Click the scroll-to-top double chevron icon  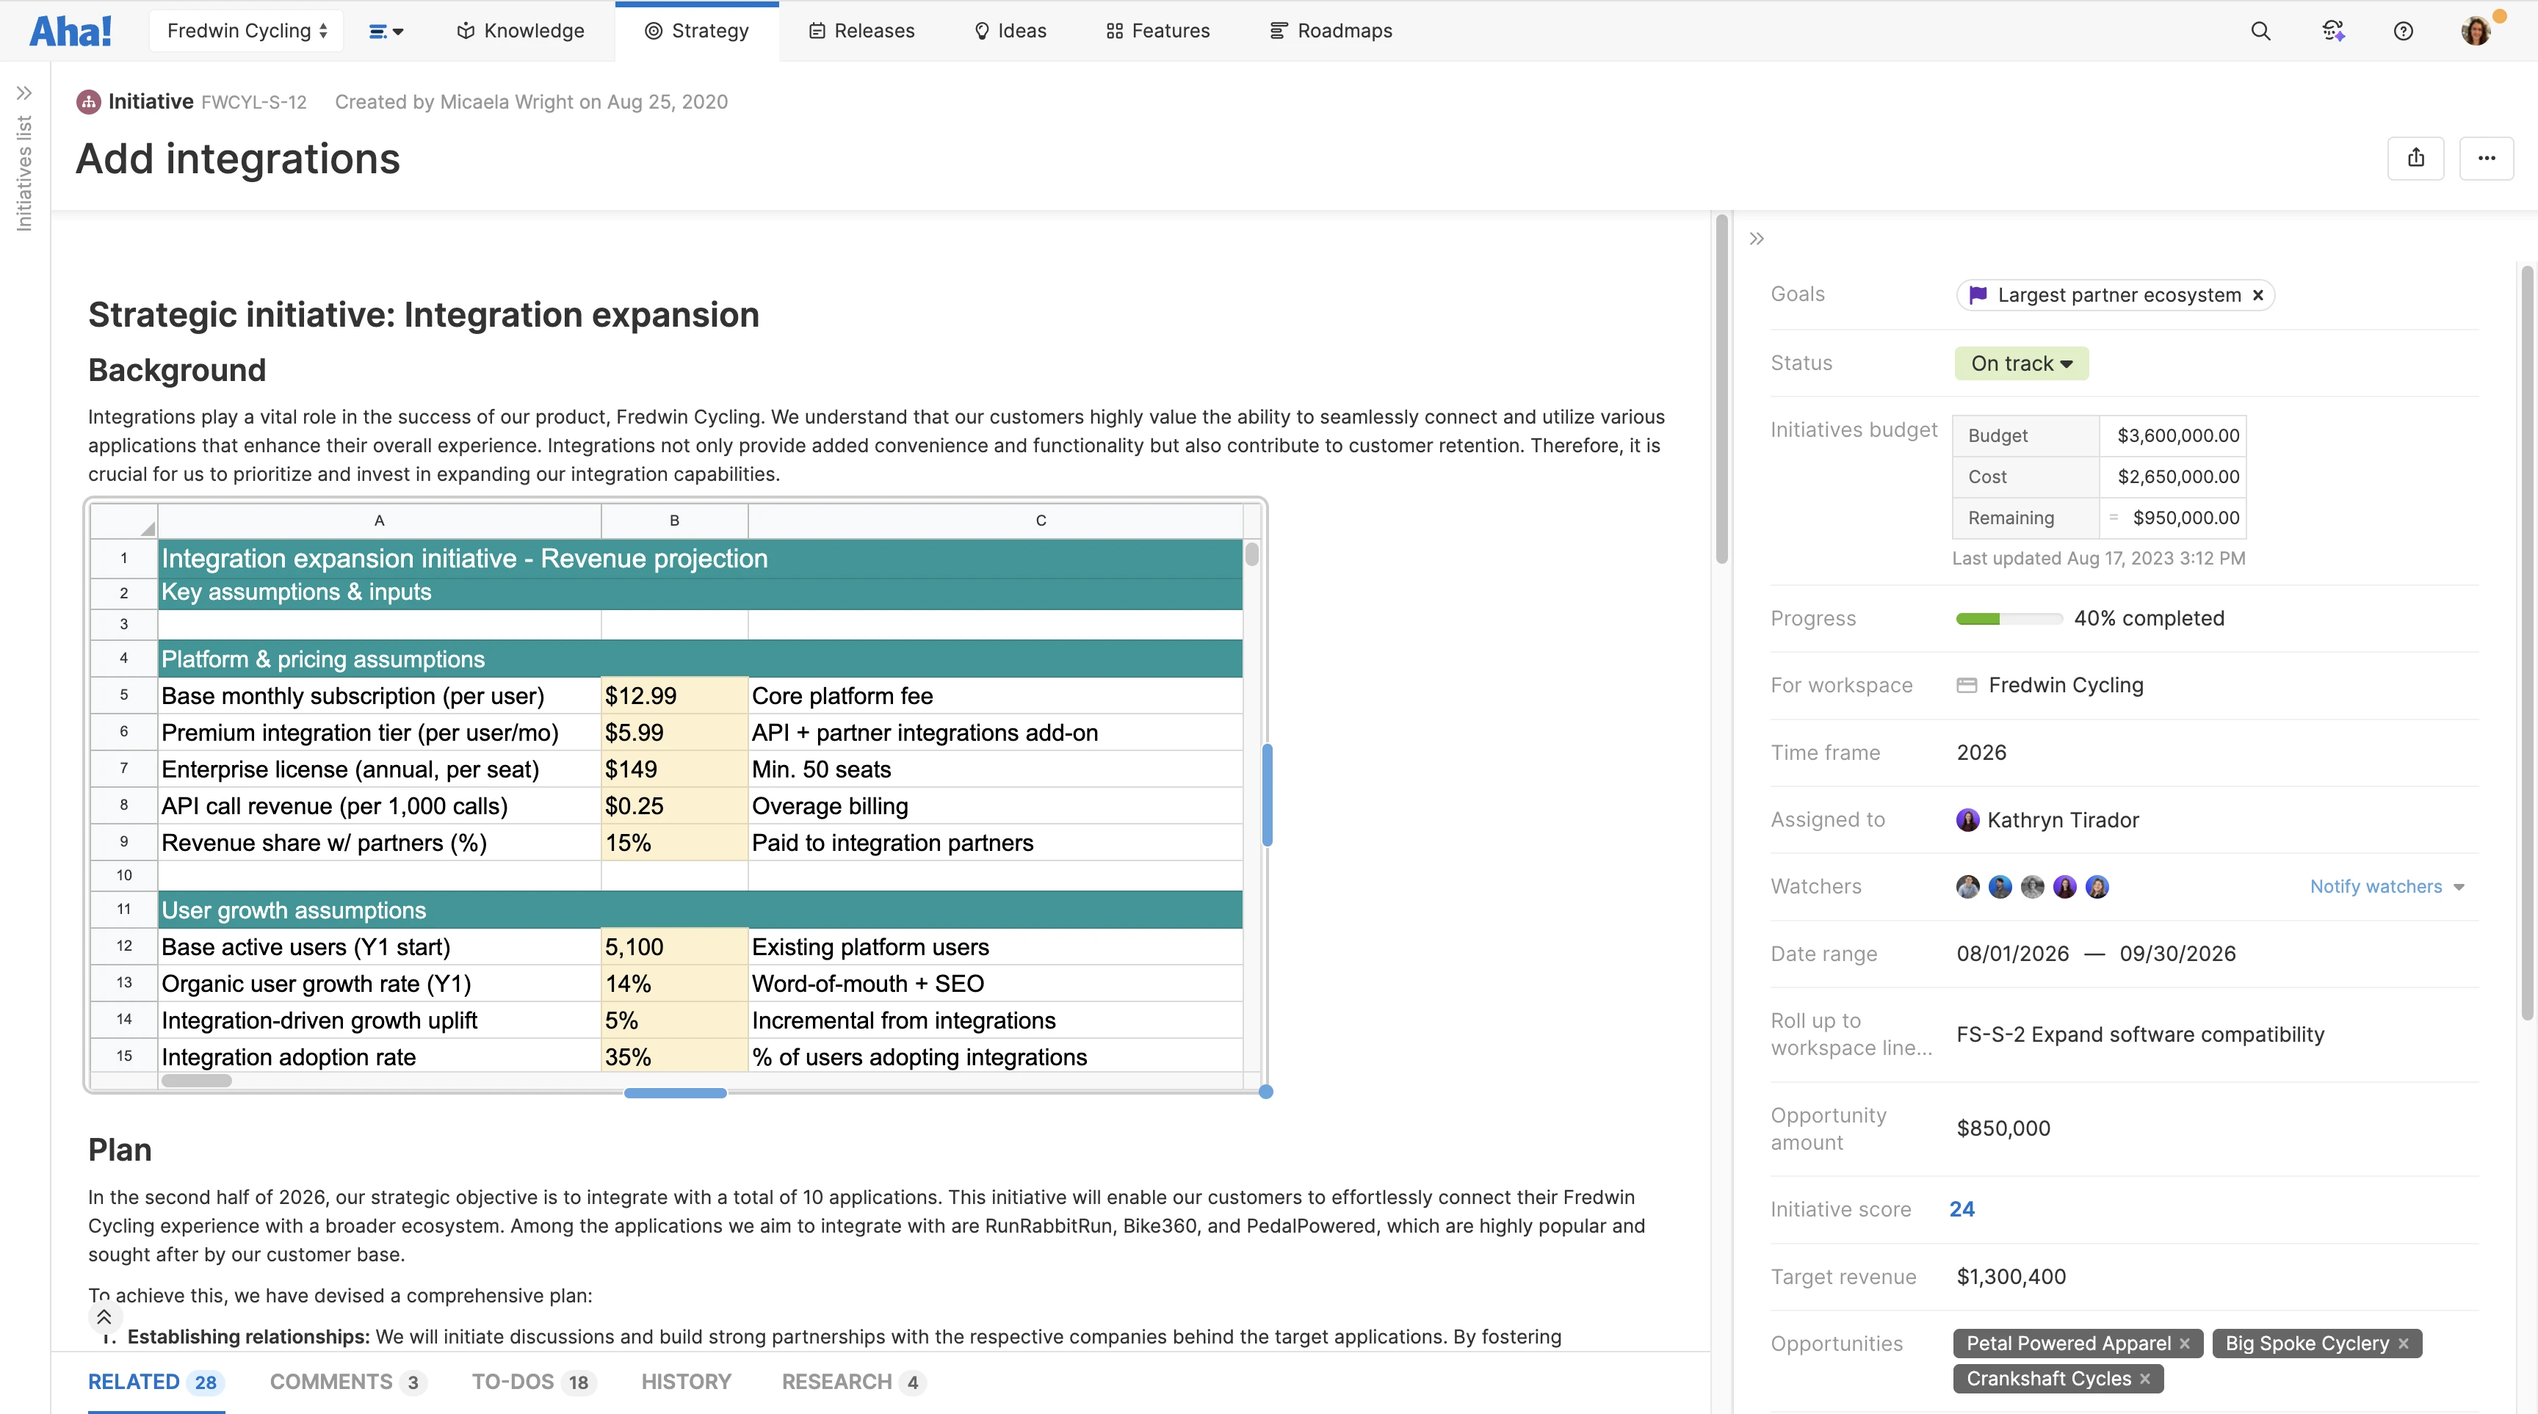104,1316
